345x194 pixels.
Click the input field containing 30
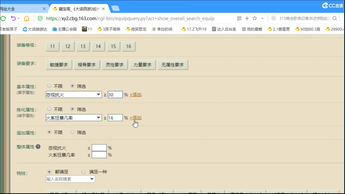[x=115, y=94]
